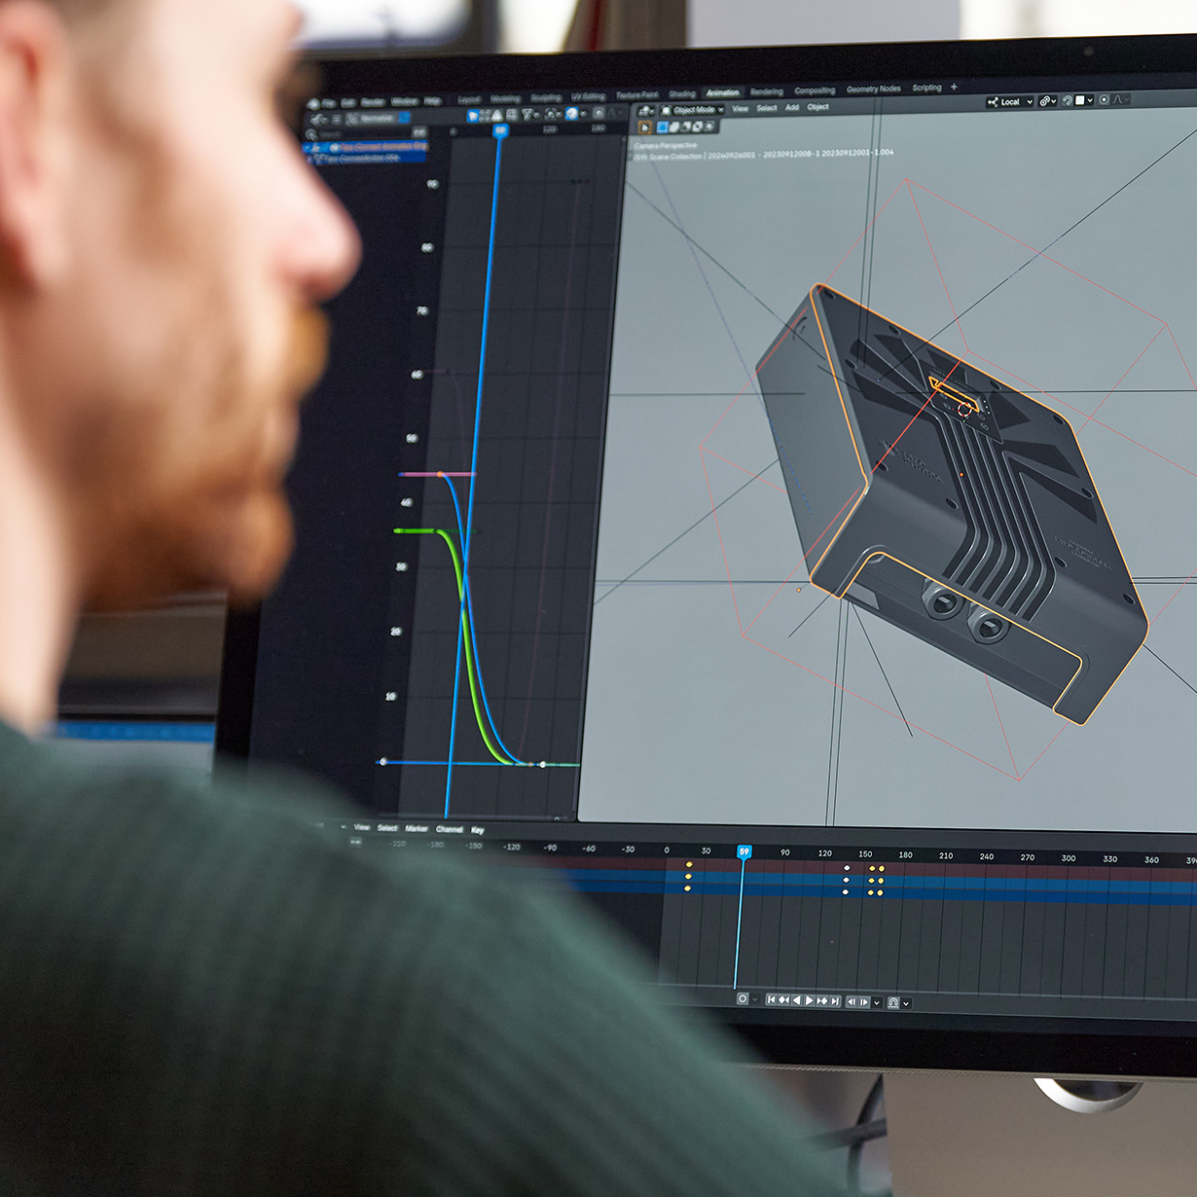Toggle only-show-errors warning filter icon
This screenshot has height=1197, width=1197.
point(496,115)
